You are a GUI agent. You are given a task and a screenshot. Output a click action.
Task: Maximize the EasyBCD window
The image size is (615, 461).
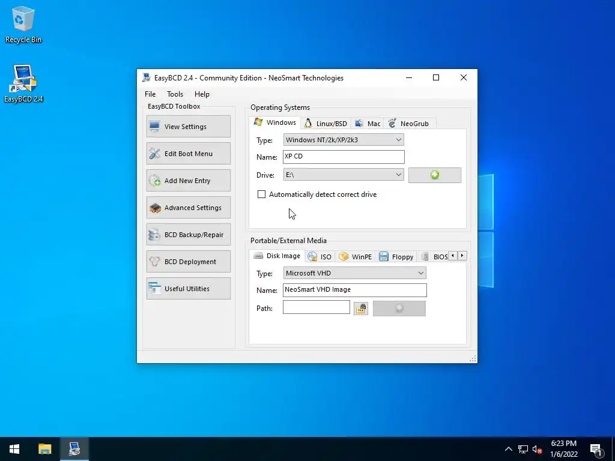(x=436, y=77)
